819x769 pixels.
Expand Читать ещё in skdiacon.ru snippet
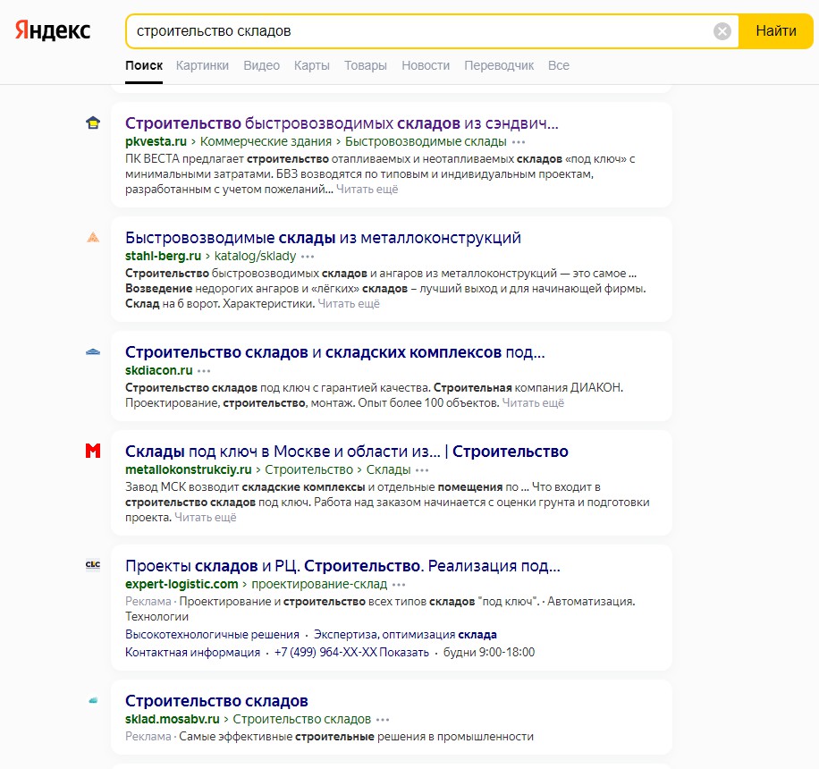533,402
